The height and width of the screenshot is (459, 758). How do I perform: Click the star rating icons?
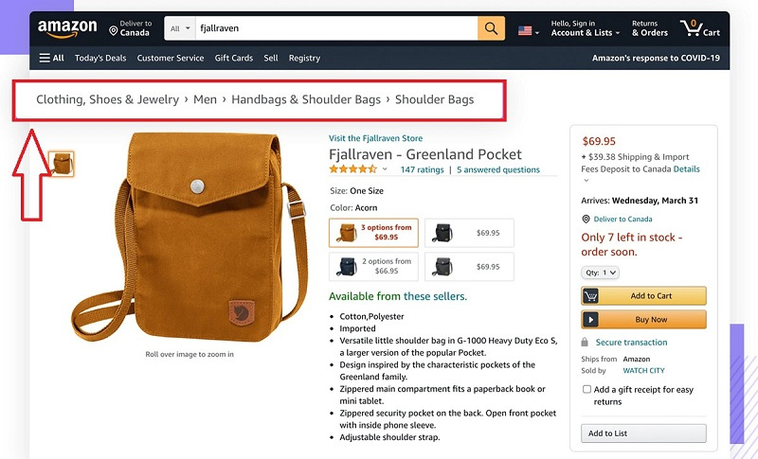pos(353,170)
